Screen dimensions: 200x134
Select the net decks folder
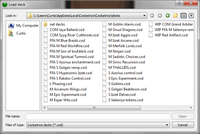coord(54,24)
